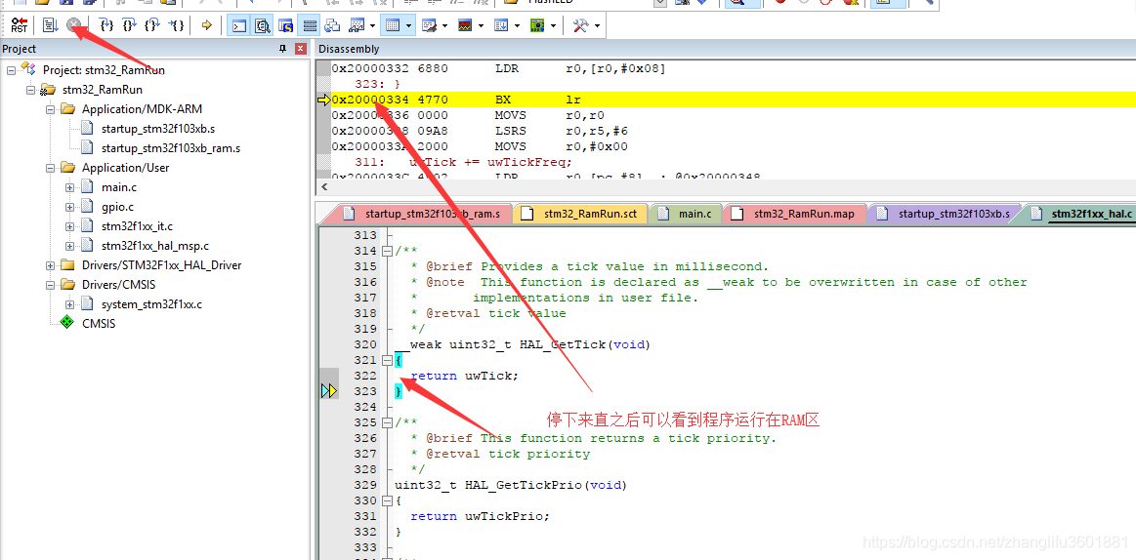Collapse the HAL_GetTickPrio body at line 330

tap(387, 500)
